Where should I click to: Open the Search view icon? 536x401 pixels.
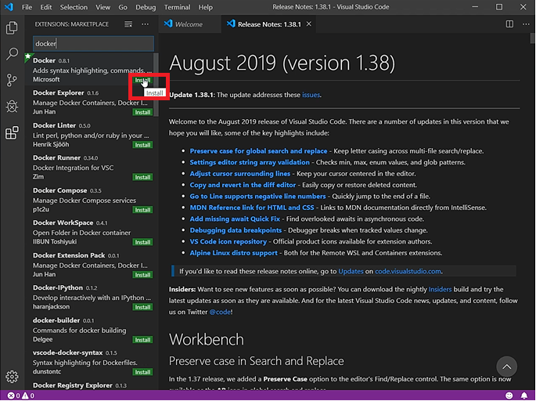click(x=12, y=54)
